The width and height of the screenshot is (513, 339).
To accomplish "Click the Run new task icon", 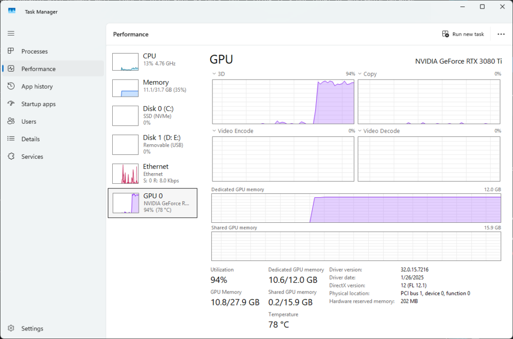I will pos(445,34).
